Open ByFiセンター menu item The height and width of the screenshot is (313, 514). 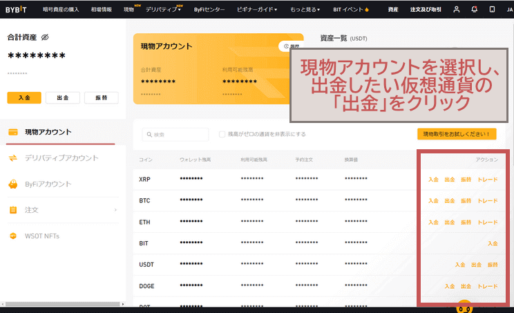209,10
